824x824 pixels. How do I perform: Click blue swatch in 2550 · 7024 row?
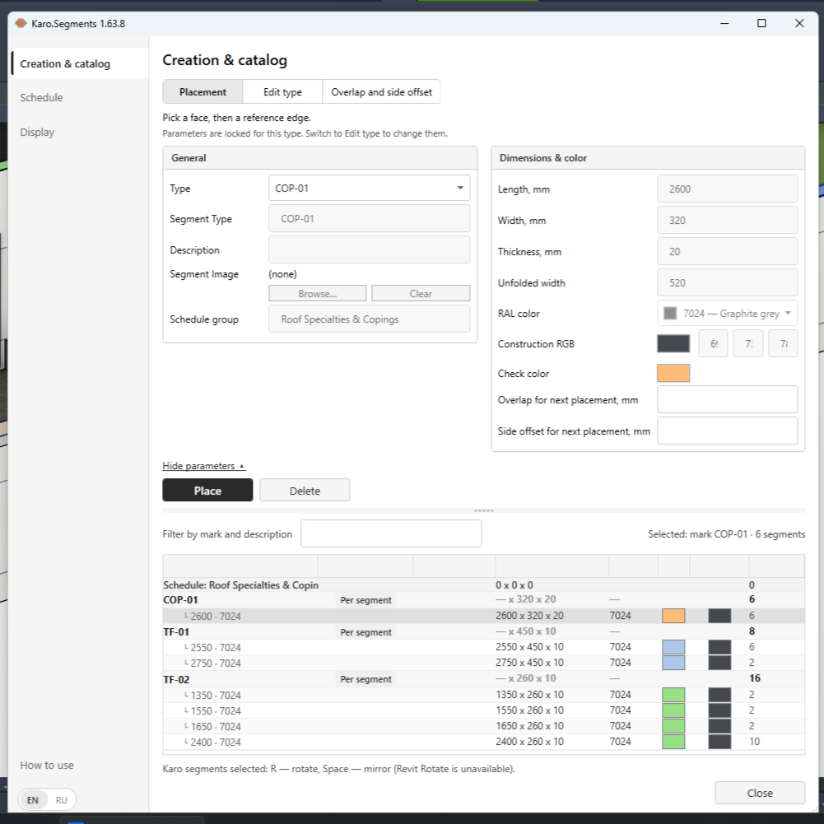point(673,647)
